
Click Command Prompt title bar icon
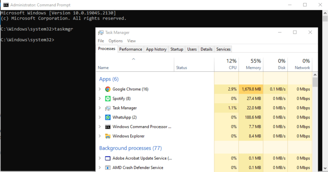click(6, 5)
